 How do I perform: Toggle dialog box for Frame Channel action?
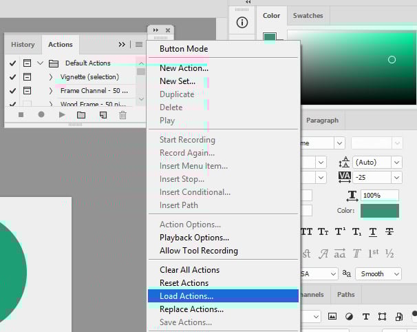pyautogui.click(x=27, y=91)
